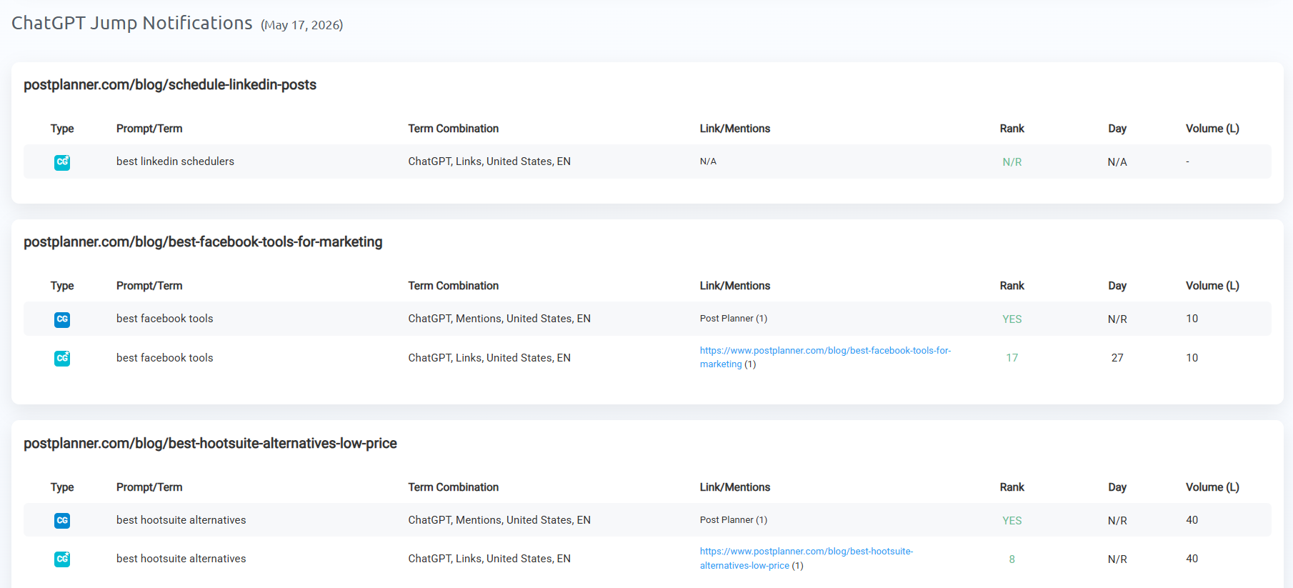The width and height of the screenshot is (1293, 588).
Task: Click Volume 40 in the hootsuite alternatives Links row
Action: tap(1192, 559)
